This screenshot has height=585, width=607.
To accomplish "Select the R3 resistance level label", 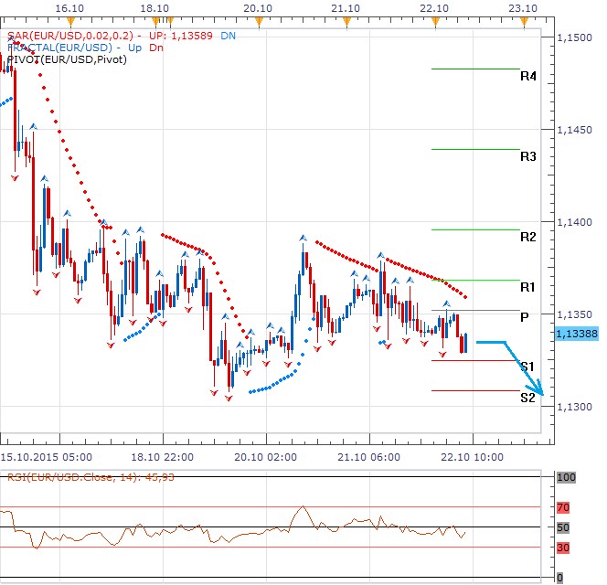I will (527, 156).
